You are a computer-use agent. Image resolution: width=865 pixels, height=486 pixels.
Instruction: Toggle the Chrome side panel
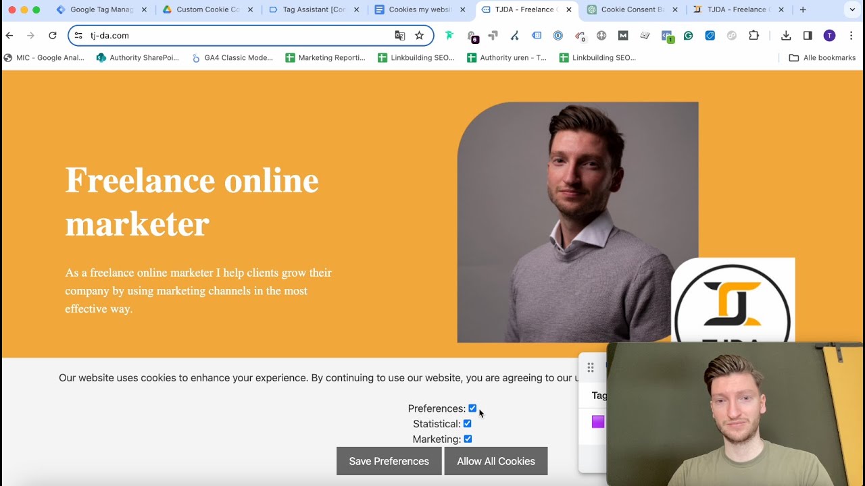coord(808,36)
